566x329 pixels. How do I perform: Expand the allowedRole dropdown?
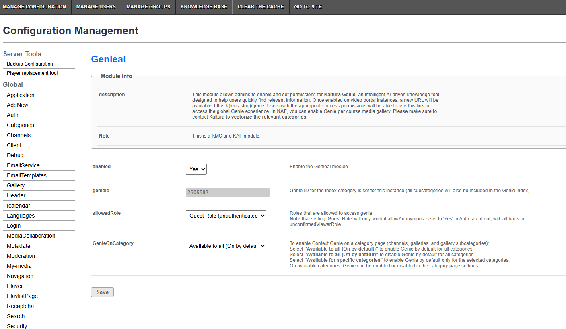pyautogui.click(x=226, y=216)
